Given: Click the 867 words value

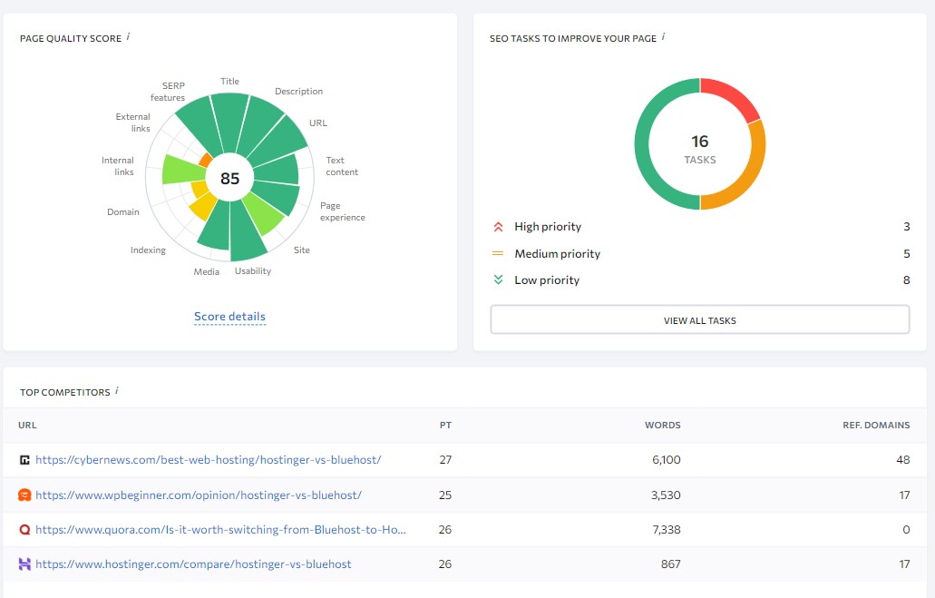Looking at the screenshot, I should tap(671, 564).
